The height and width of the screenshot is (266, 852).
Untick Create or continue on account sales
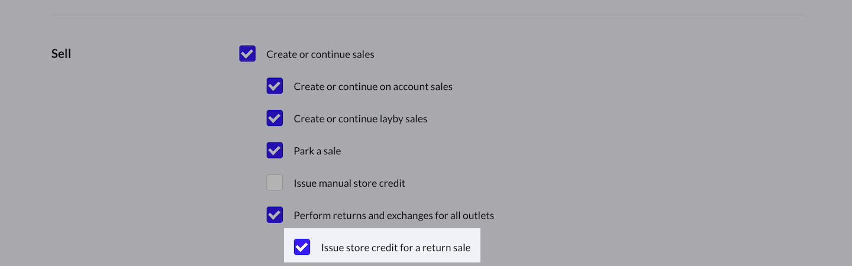275,86
